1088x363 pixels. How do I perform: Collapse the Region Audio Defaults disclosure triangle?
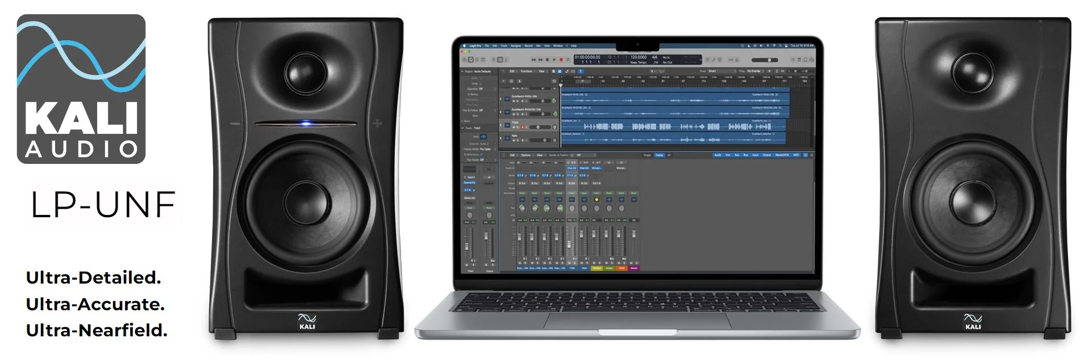point(462,71)
